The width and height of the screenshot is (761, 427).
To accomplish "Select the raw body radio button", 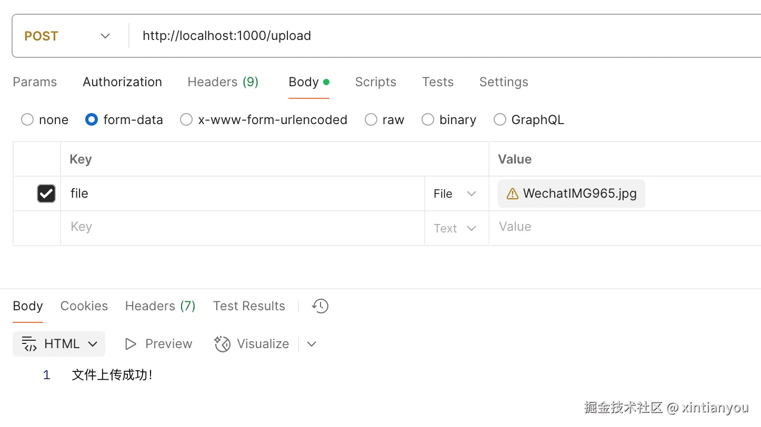I will tap(371, 120).
